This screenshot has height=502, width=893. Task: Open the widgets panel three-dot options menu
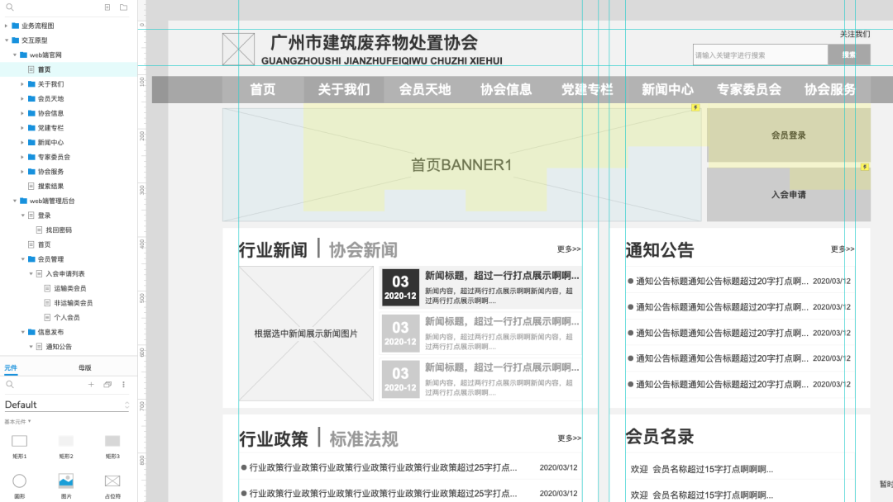[x=122, y=385]
